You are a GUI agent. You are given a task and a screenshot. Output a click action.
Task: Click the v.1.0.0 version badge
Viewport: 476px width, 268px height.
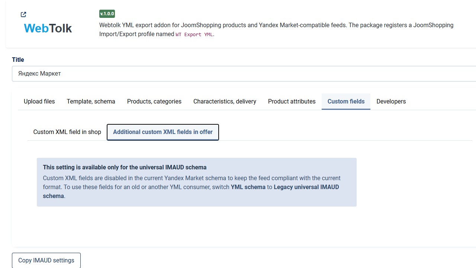tap(107, 14)
